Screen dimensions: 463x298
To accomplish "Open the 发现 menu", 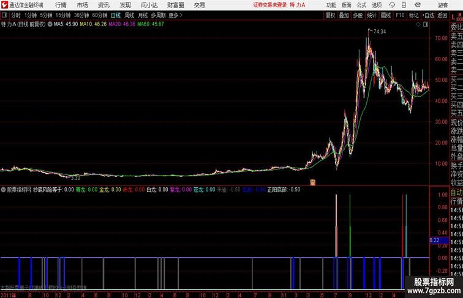I will [126, 5].
